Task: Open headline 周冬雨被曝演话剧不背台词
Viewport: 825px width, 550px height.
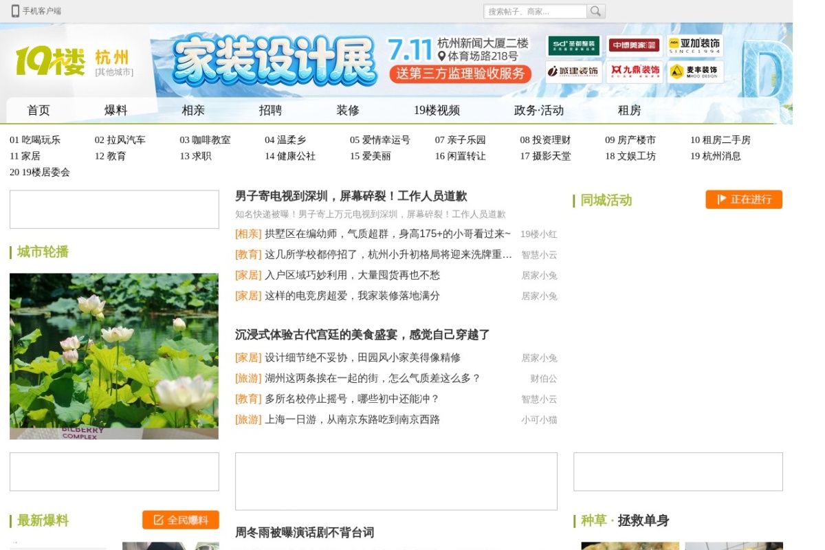Action: click(305, 533)
